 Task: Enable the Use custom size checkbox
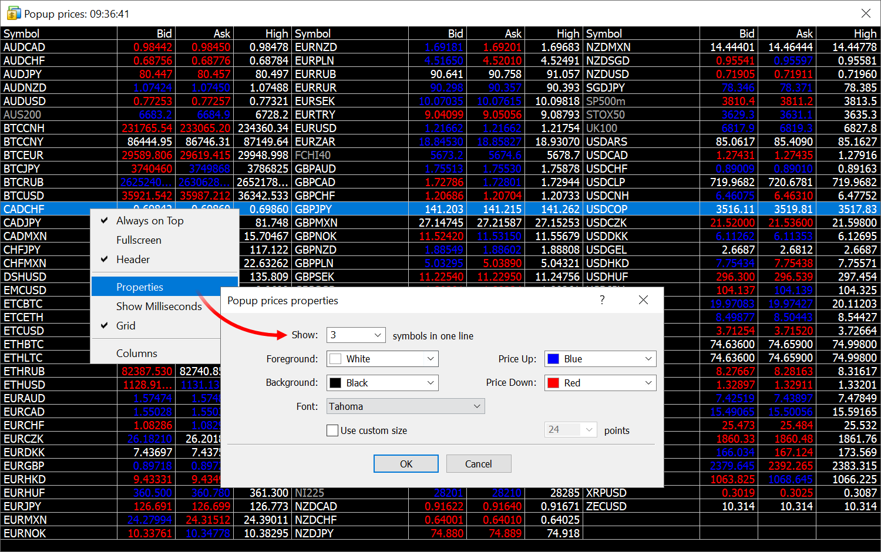click(332, 430)
